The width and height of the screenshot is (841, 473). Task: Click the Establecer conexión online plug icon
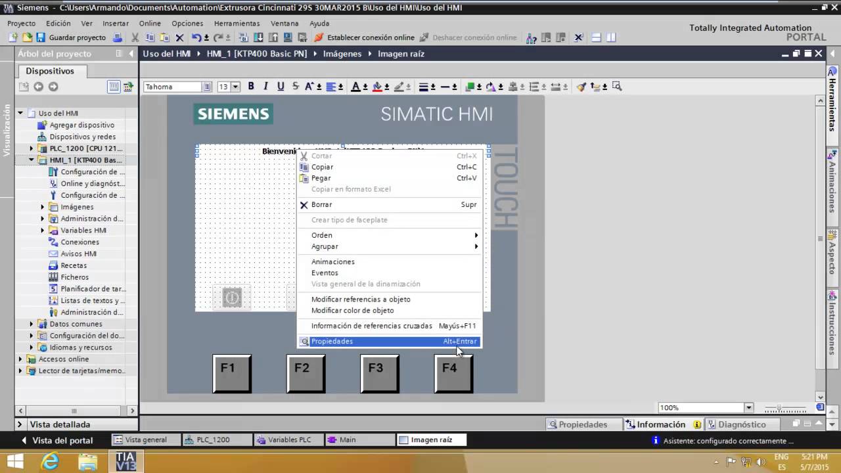point(319,37)
